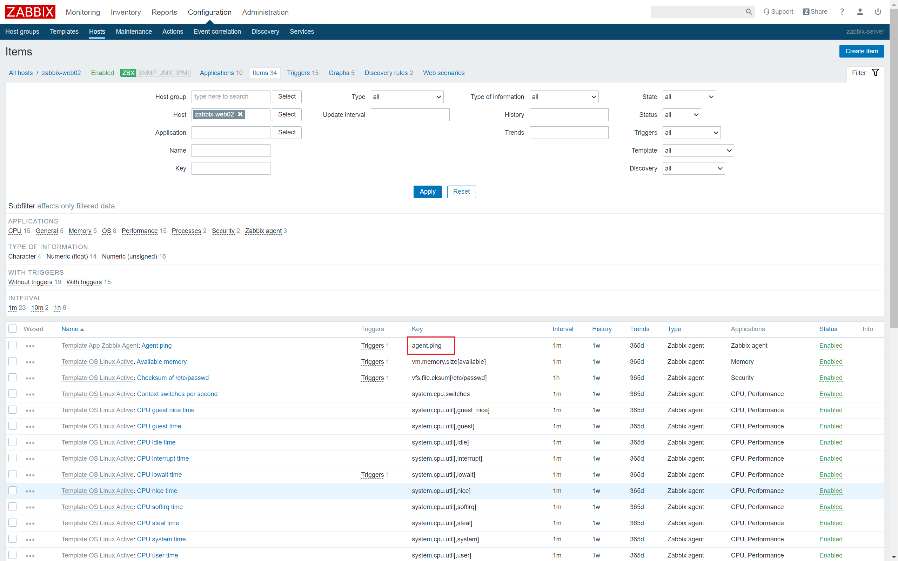The image size is (898, 561).
Task: Go to the Maintenance submenu
Action: (134, 32)
